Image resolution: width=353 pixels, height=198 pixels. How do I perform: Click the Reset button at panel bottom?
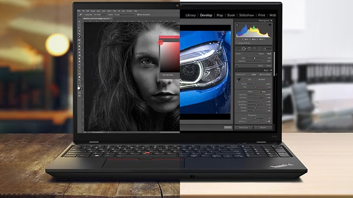[263, 127]
